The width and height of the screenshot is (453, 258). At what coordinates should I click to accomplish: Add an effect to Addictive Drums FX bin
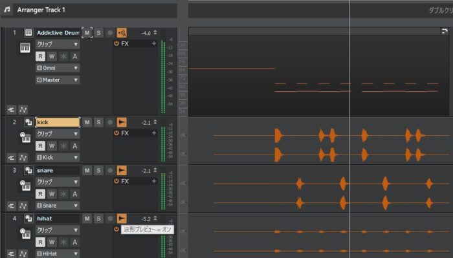154,43
